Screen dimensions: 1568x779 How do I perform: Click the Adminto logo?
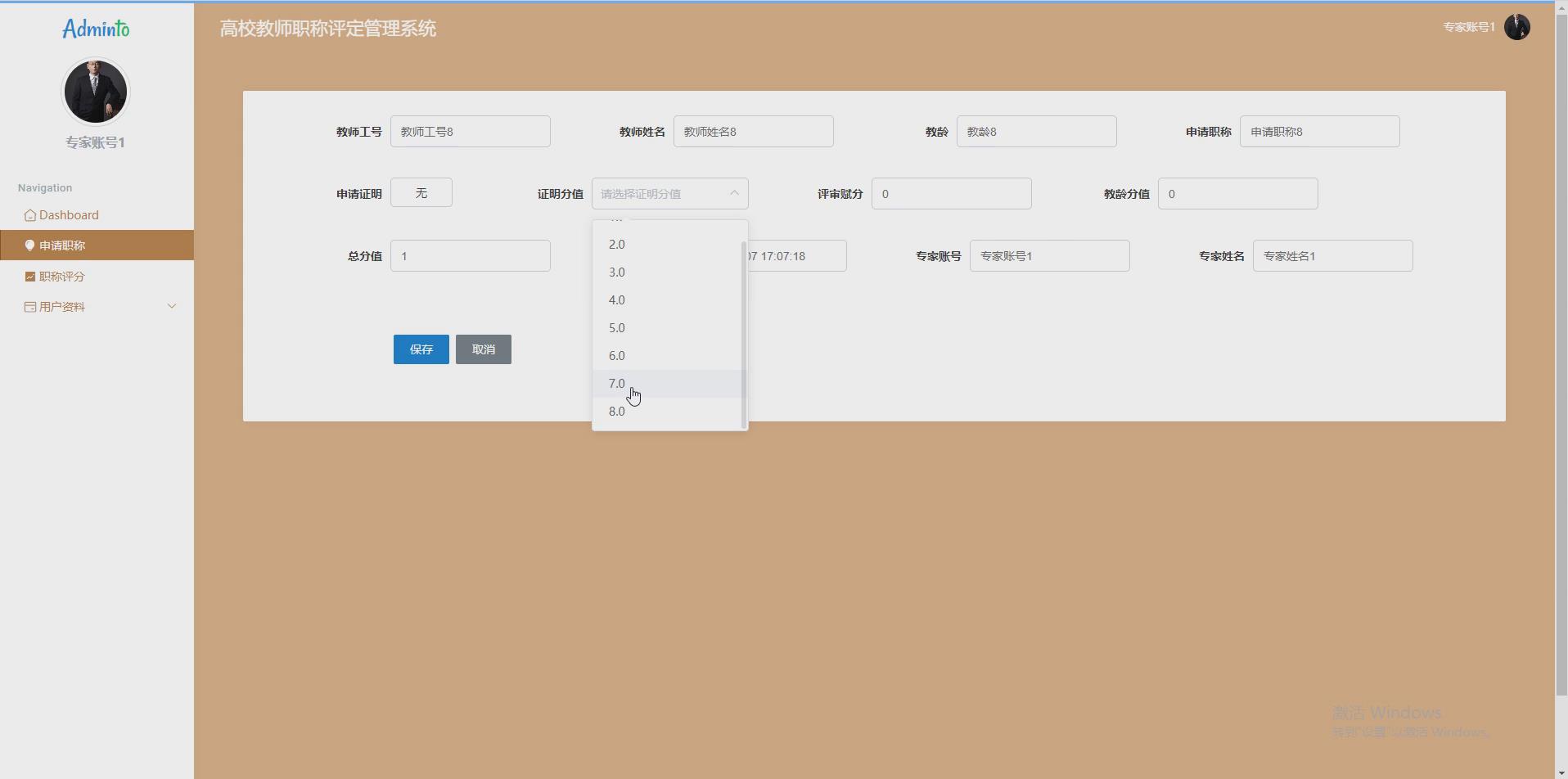(96, 27)
